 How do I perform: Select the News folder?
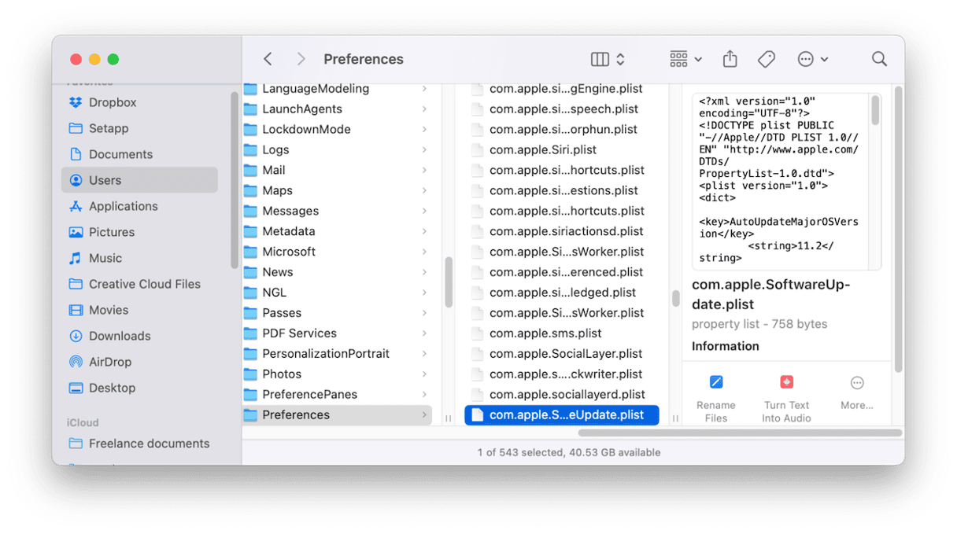click(338, 272)
